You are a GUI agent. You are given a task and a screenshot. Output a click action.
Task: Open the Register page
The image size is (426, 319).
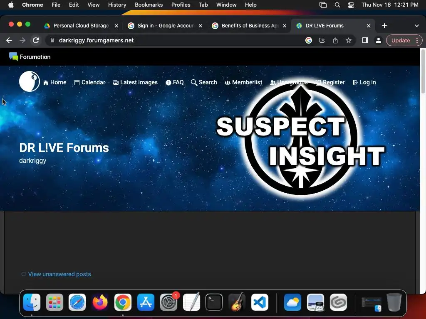click(x=330, y=83)
